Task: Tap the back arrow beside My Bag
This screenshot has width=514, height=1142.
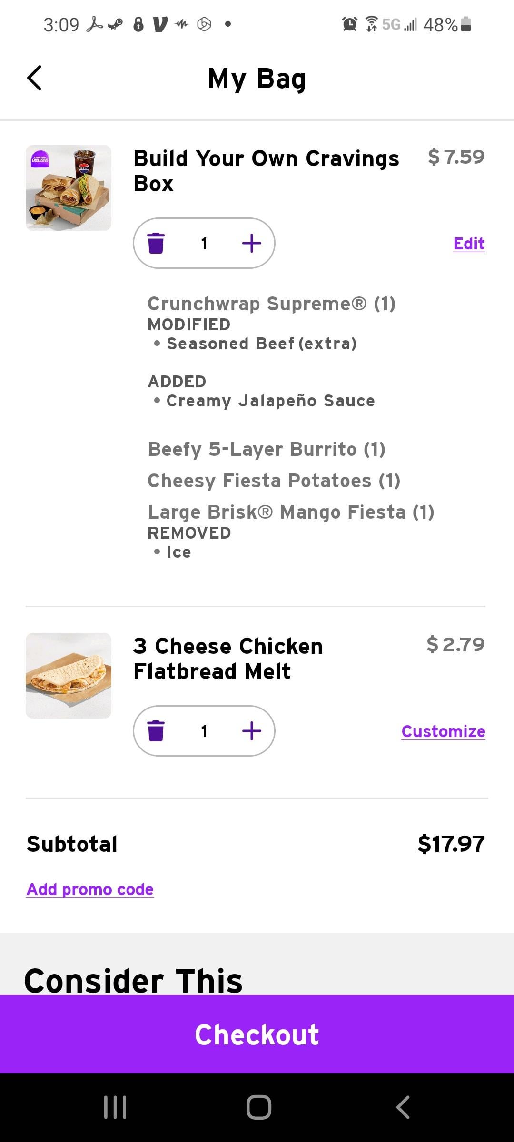Action: point(34,78)
